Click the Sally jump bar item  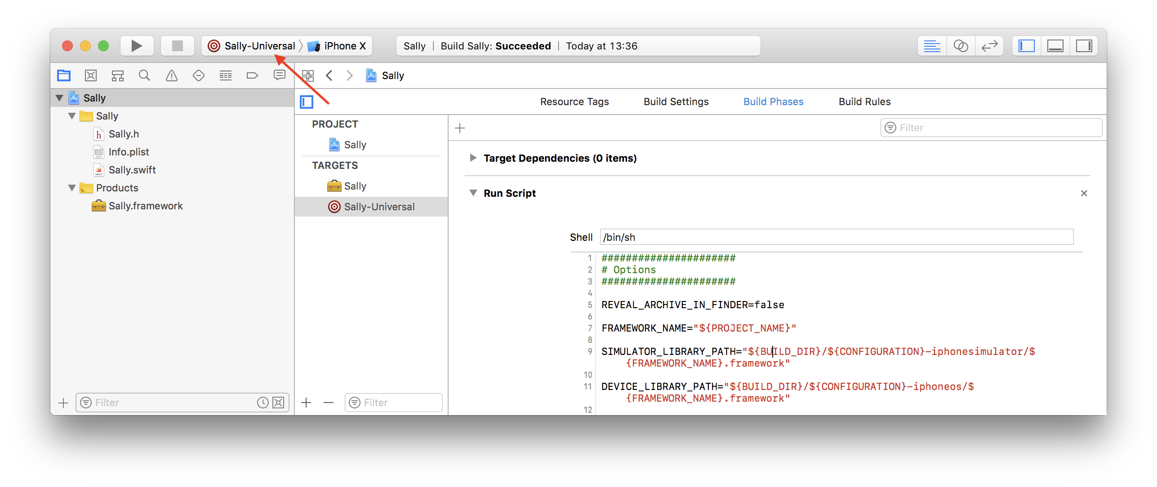[x=385, y=75]
